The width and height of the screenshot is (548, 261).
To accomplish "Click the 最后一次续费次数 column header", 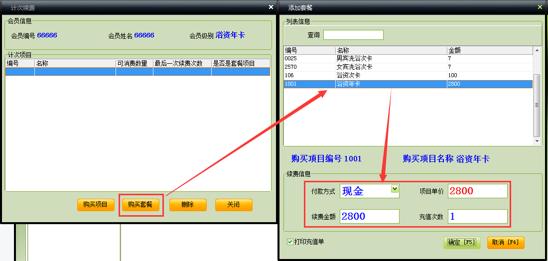I will (182, 63).
